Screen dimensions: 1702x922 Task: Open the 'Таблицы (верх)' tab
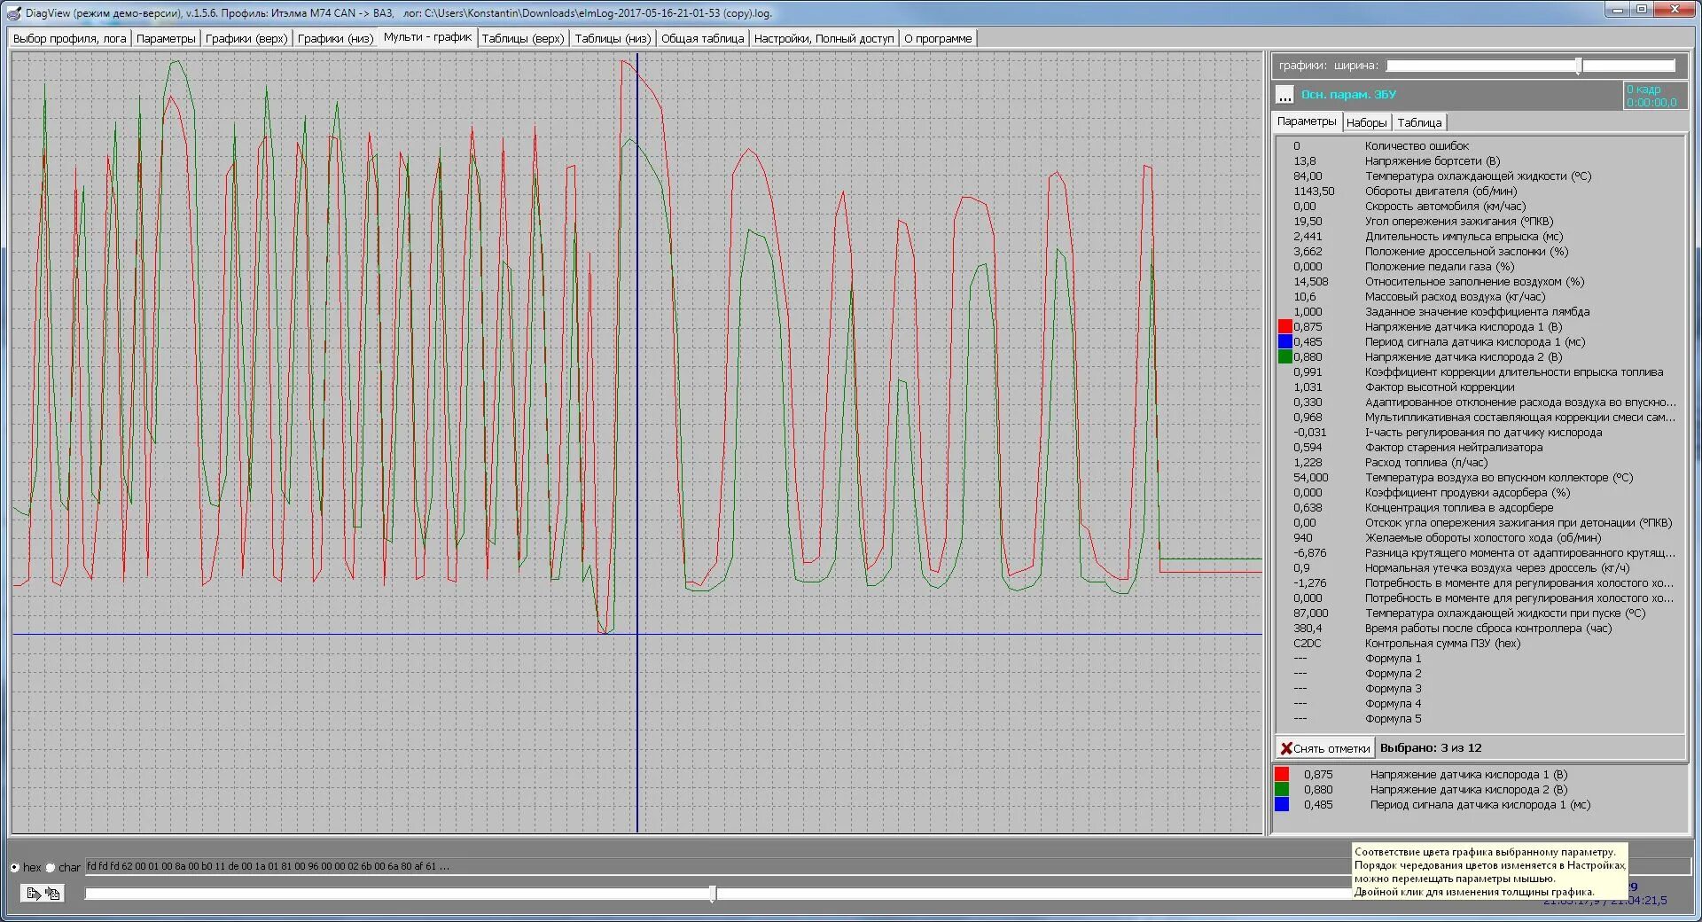click(x=523, y=38)
